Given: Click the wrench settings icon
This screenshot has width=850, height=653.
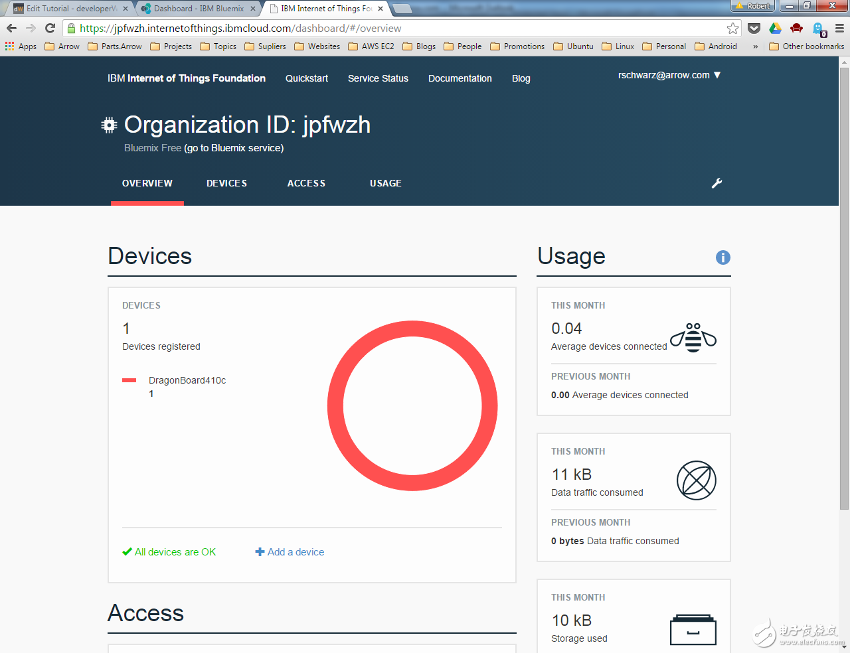Looking at the screenshot, I should point(717,183).
